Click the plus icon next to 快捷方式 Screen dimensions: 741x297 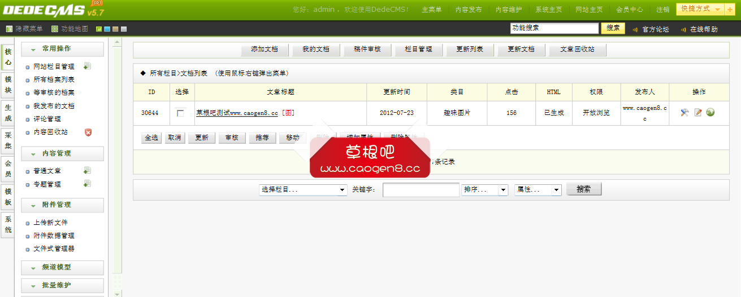[730, 10]
